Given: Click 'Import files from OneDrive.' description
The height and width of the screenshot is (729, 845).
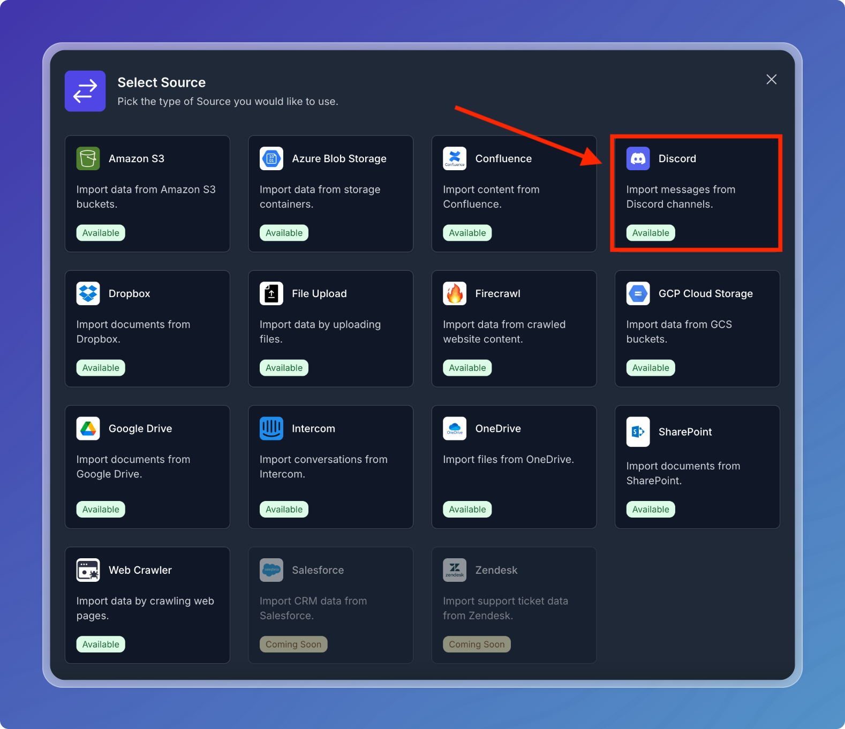Looking at the screenshot, I should tap(509, 459).
